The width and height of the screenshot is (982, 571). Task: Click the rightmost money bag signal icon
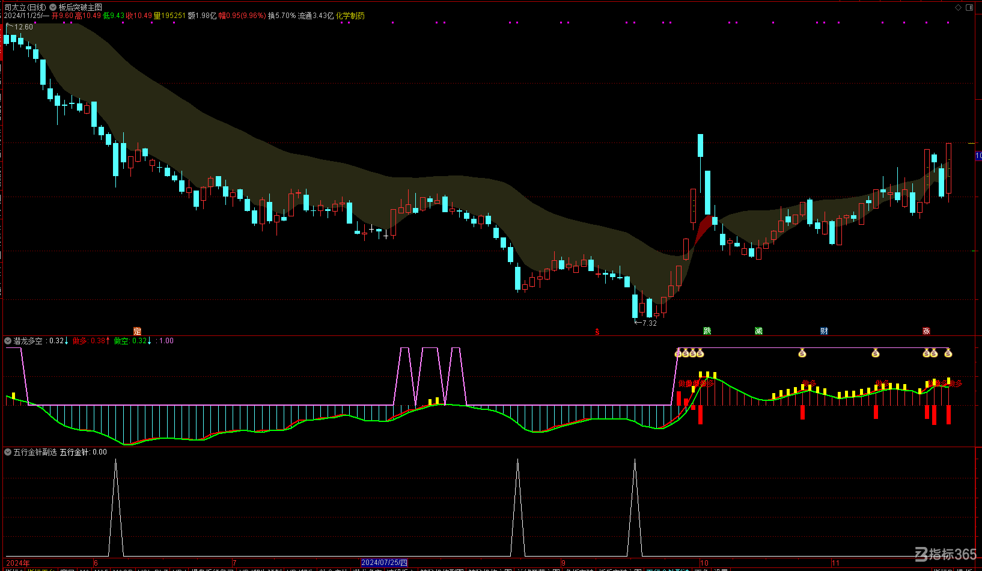(948, 353)
